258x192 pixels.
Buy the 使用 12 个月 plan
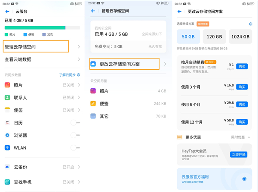(242, 122)
